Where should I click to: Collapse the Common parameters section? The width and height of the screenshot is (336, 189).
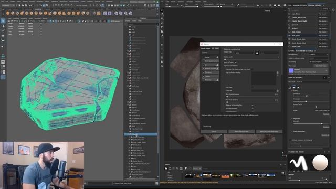[223, 49]
